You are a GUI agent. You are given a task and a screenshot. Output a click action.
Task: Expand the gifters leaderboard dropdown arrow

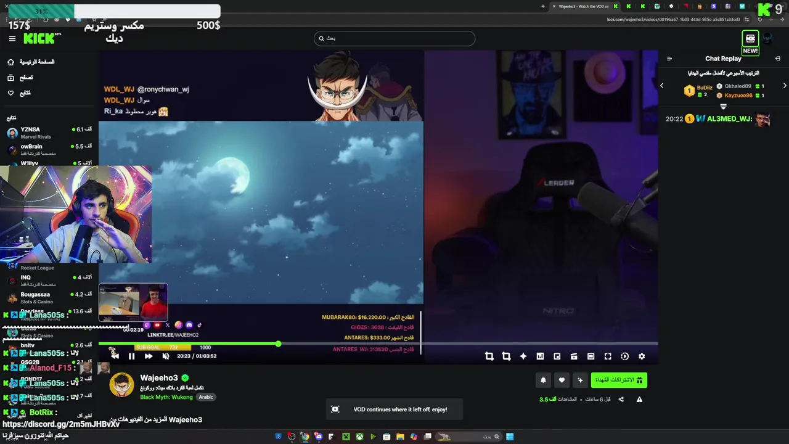coord(724,107)
